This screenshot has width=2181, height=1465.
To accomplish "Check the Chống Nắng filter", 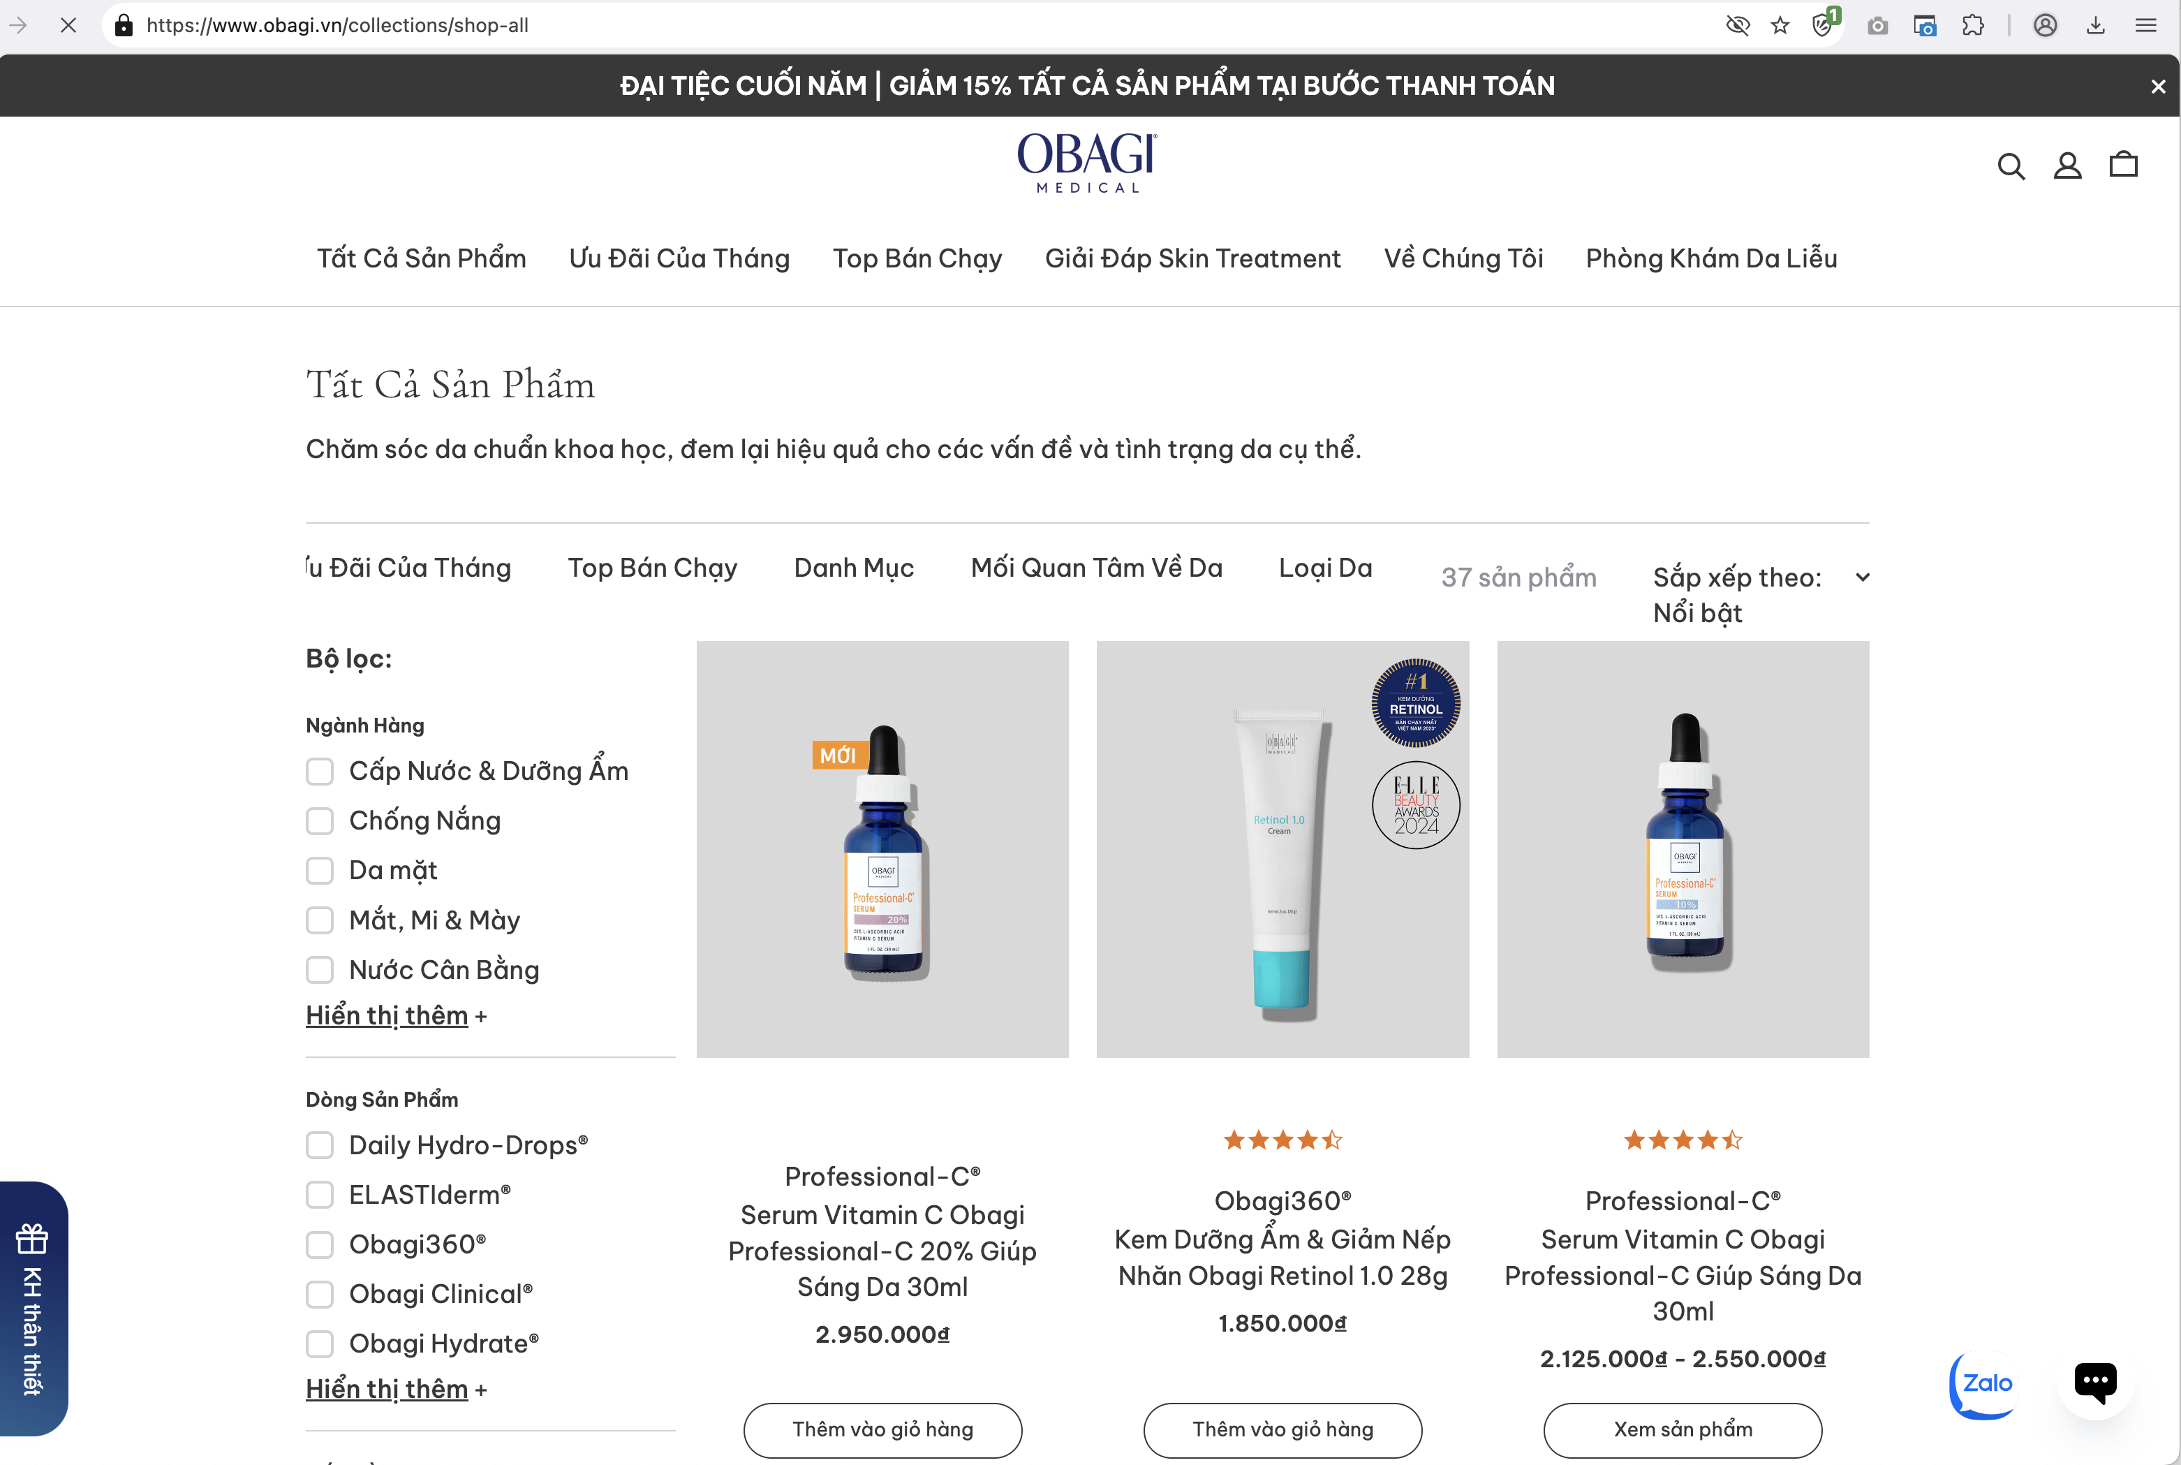I will pyautogui.click(x=320, y=821).
